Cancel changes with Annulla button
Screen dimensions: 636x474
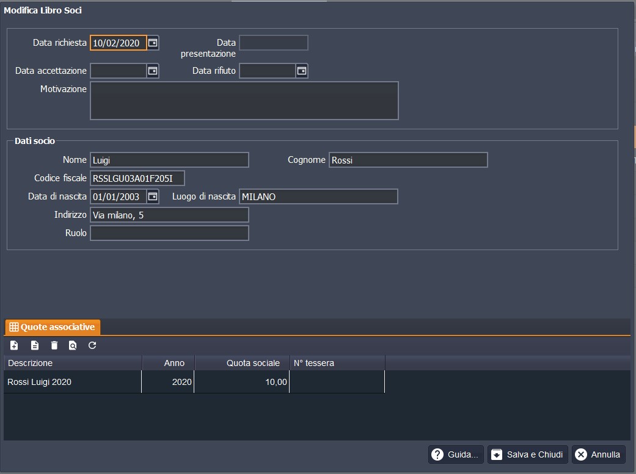pos(598,454)
